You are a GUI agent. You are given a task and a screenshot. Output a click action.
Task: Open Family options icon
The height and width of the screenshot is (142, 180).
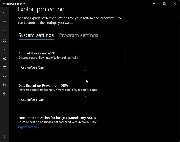(4, 86)
